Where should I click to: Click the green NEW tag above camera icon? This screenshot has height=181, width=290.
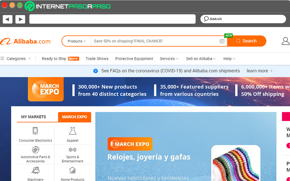(x=229, y=35)
